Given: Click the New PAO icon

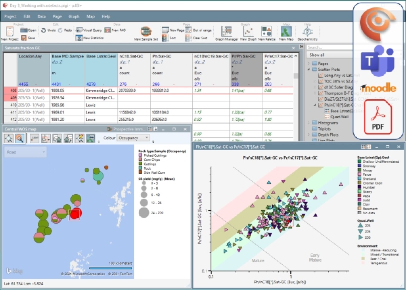Looking at the screenshot, I should tap(107, 30).
